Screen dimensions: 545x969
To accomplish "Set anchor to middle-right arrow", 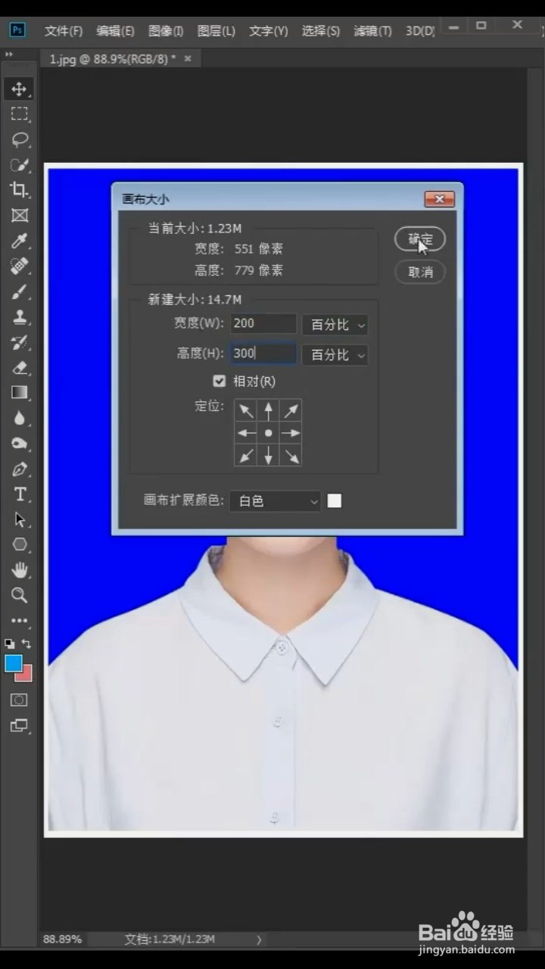I will click(291, 433).
